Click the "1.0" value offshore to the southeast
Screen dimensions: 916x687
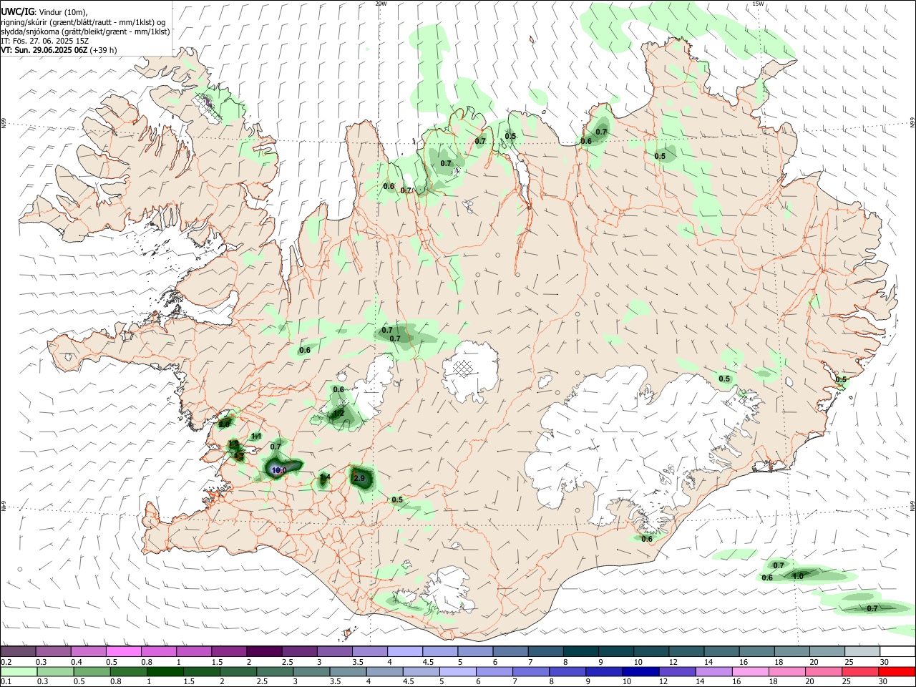coord(798,576)
